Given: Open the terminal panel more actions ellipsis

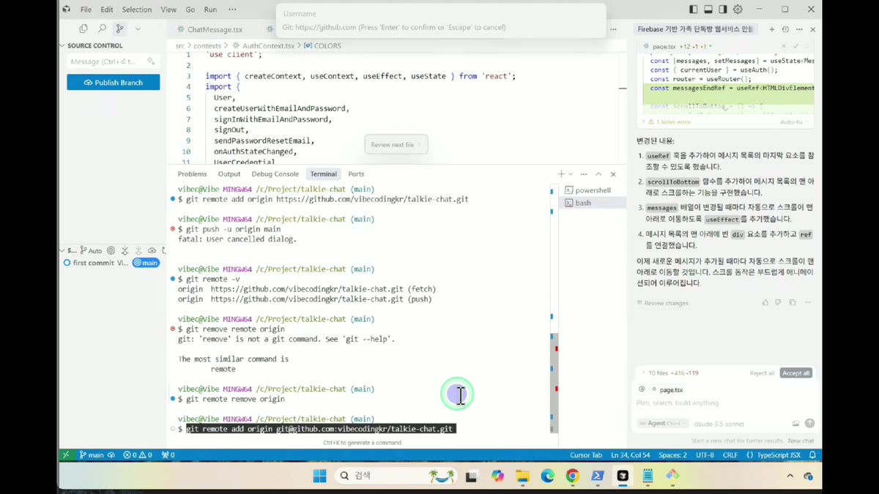Looking at the screenshot, I should pos(584,174).
